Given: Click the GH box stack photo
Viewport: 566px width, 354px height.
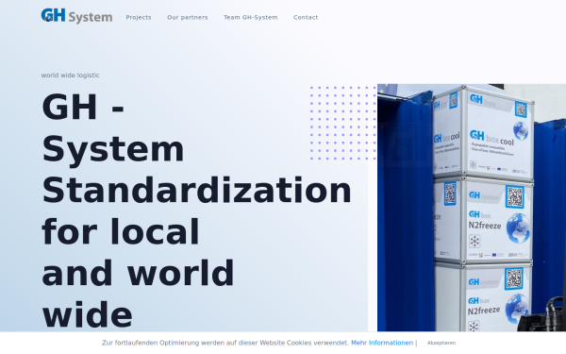Looking at the screenshot, I should pyautogui.click(x=472, y=208).
